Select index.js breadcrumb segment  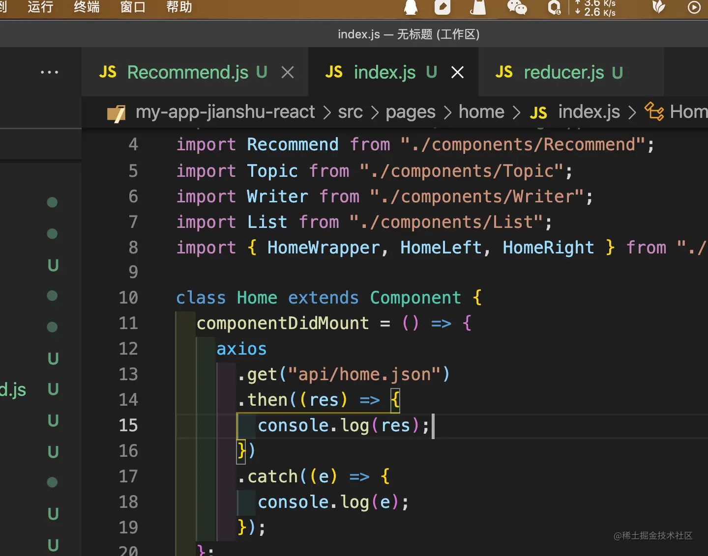[x=589, y=112]
